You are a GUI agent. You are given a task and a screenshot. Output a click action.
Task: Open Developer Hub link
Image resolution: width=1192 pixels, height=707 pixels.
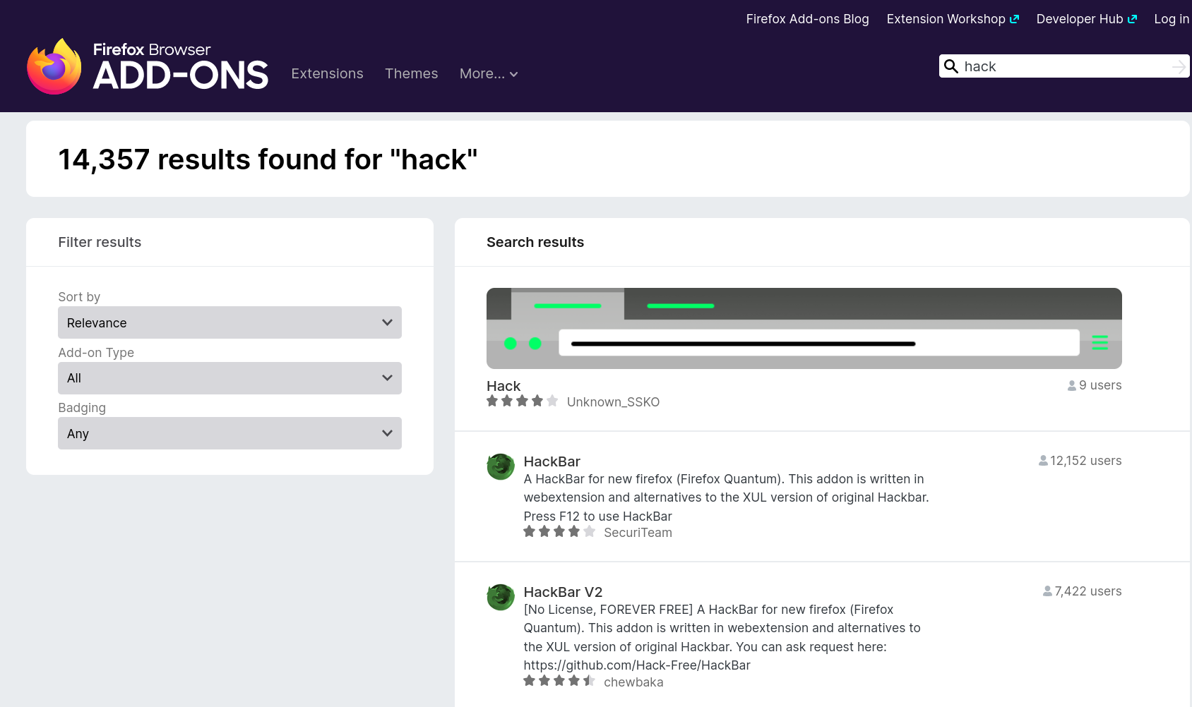point(1086,19)
